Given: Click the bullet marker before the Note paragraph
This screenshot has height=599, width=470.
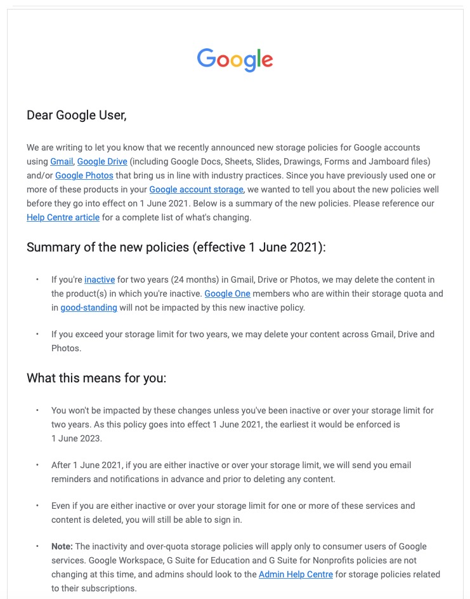Looking at the screenshot, I should (x=37, y=546).
